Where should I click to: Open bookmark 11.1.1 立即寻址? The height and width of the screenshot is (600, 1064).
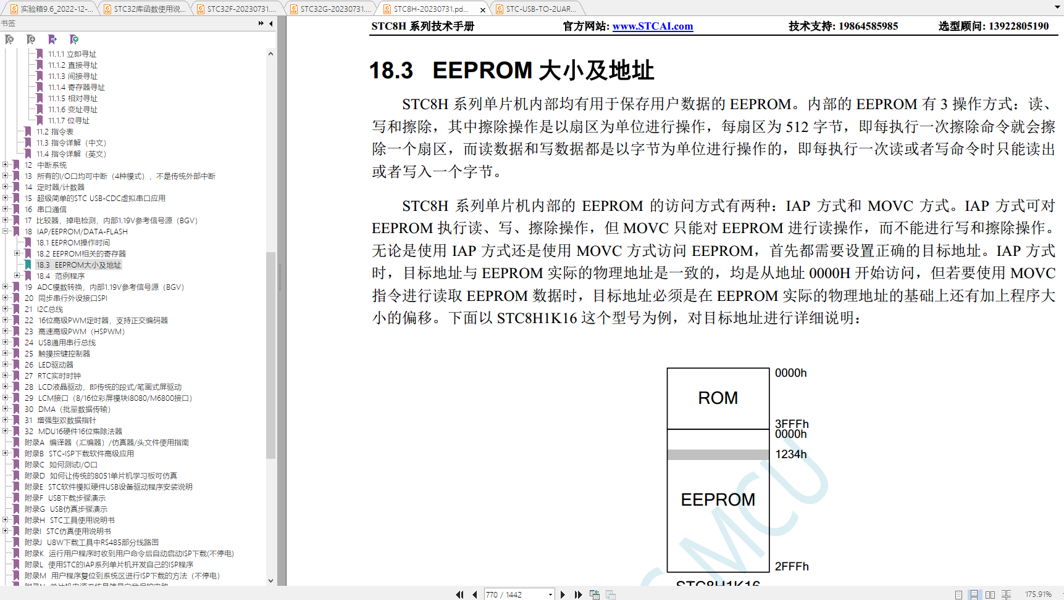[72, 54]
